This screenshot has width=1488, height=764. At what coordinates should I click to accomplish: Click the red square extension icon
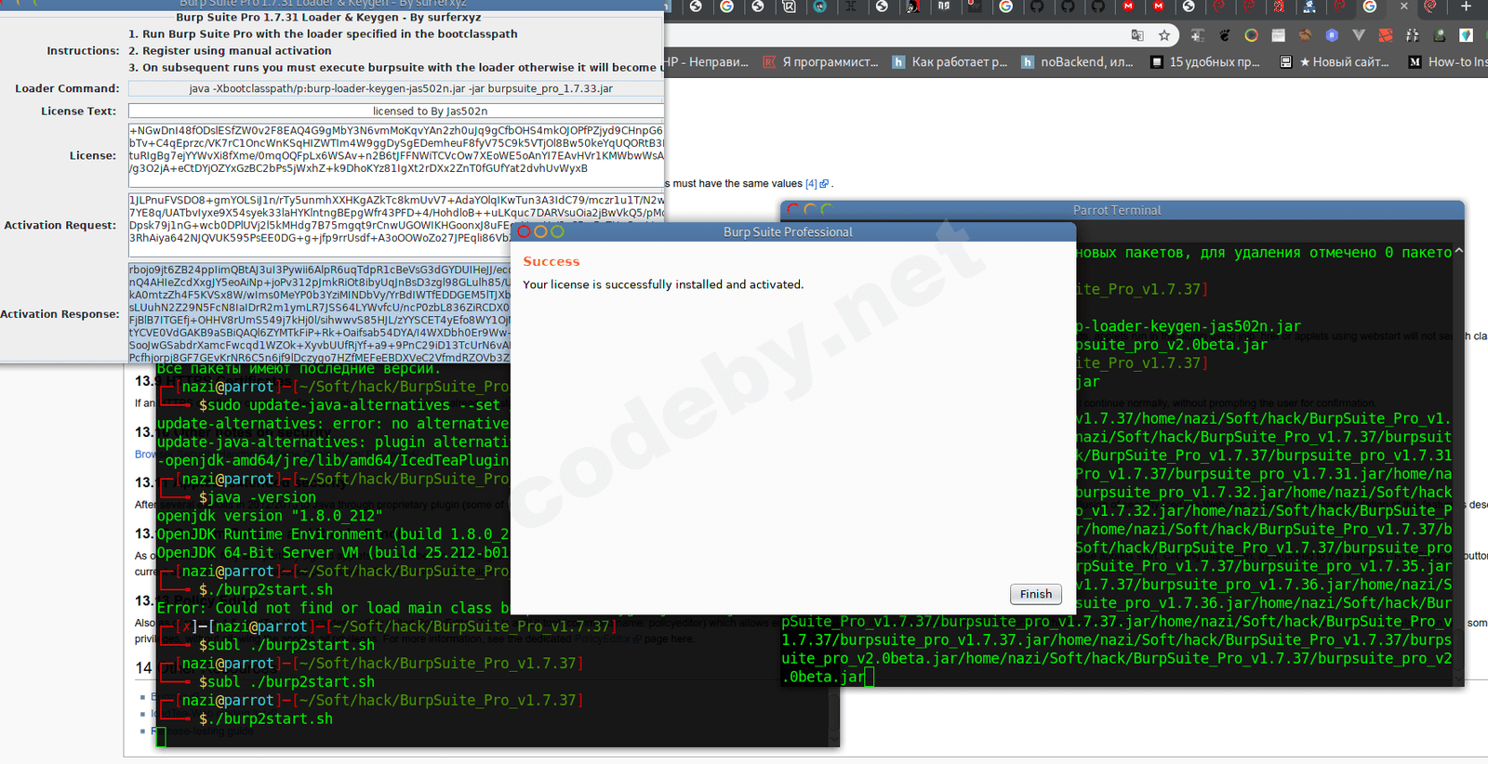click(x=1386, y=35)
